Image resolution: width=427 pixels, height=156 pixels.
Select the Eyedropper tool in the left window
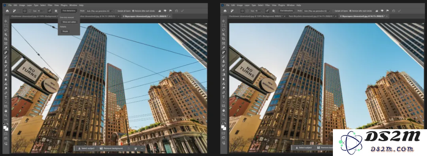click(x=6, y=48)
